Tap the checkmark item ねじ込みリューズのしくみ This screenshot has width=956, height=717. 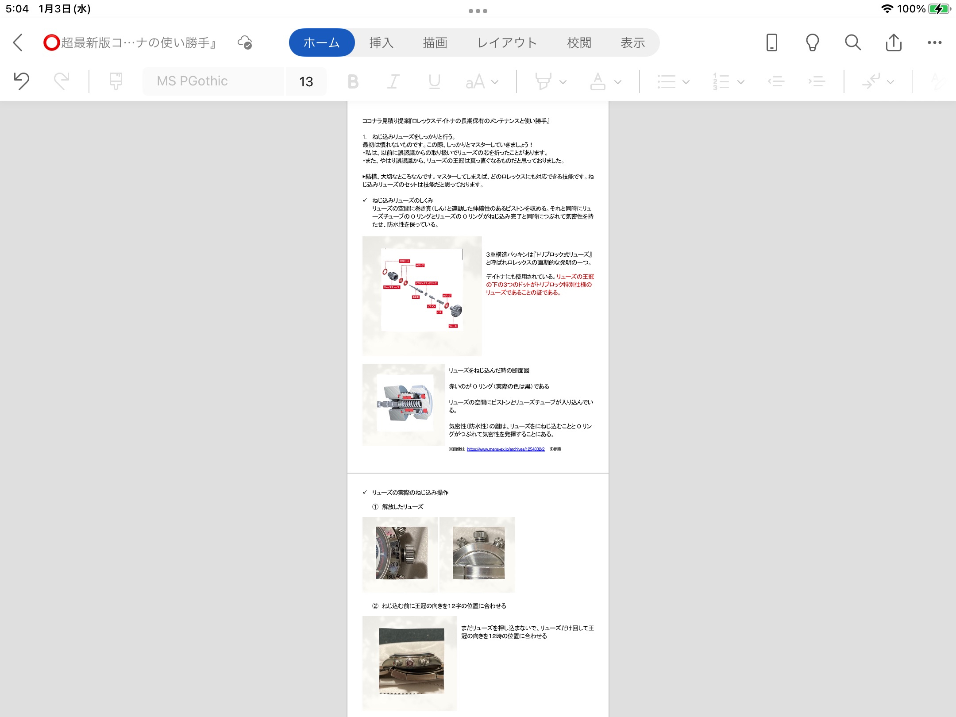403,200
